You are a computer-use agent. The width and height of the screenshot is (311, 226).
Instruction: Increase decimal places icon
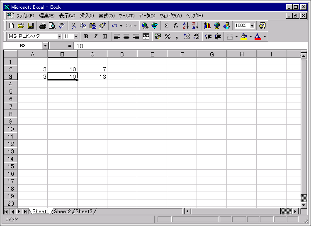click(x=187, y=36)
